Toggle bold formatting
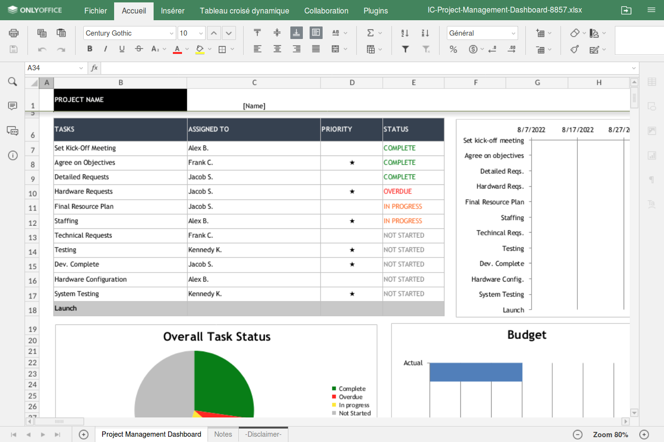 [x=90, y=49]
